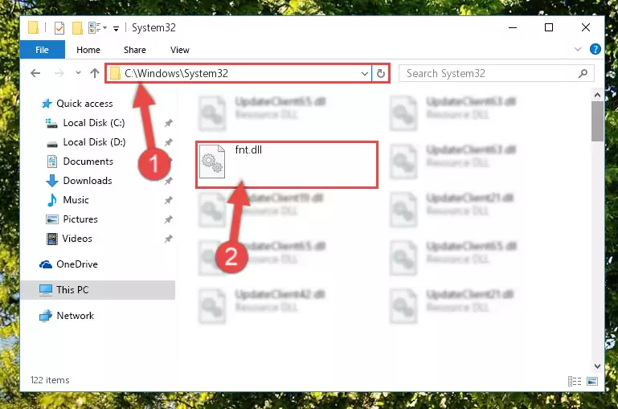Viewport: 618px width, 409px height.
Task: Click pin icon beside Local Disk (D:)
Action: [168, 142]
